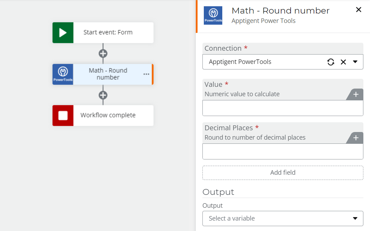This screenshot has width=370, height=231.
Task: Click inside the Value input field
Action: pyautogui.click(x=283, y=108)
